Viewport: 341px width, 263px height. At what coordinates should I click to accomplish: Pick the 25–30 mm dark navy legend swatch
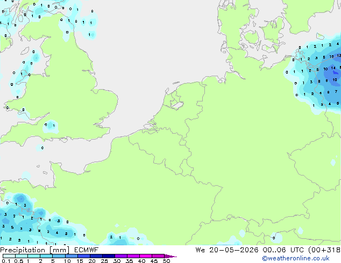pos(108,256)
